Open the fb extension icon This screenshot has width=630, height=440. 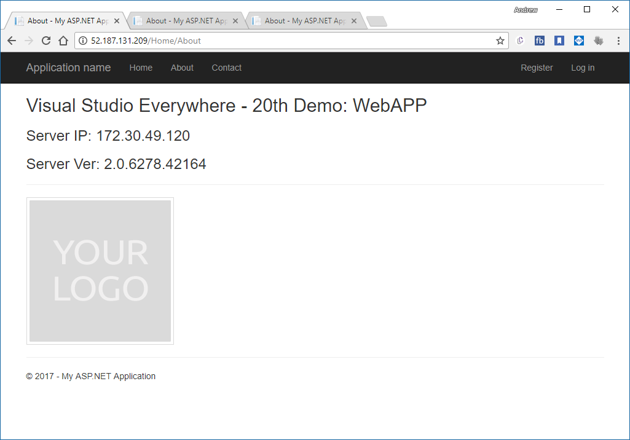(x=540, y=41)
